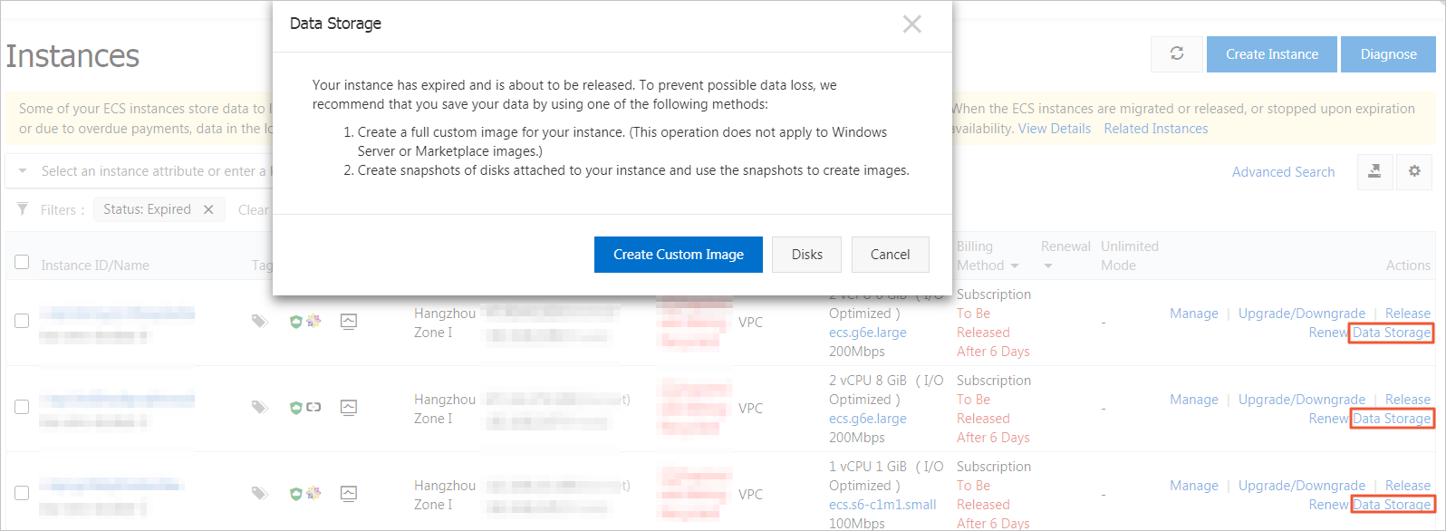Click the Cancel button in dialog
This screenshot has width=1446, height=531.
[890, 255]
